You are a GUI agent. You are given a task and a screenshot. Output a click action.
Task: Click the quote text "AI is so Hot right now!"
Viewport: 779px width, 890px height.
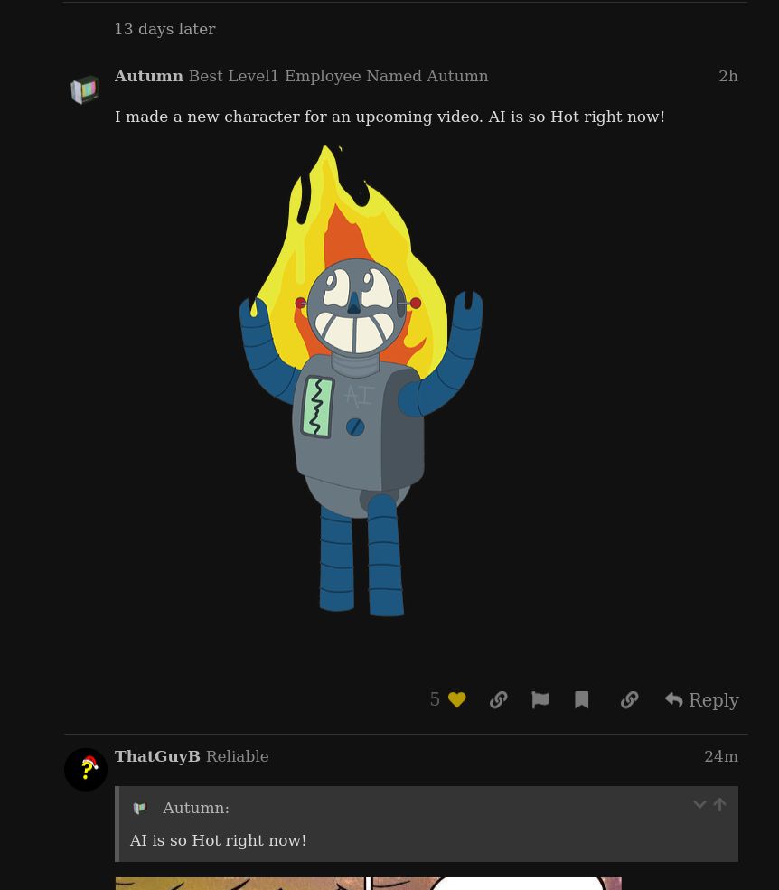click(x=218, y=840)
